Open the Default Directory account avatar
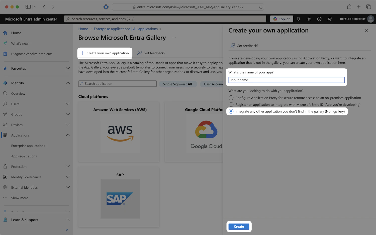Viewport: 376px width, 235px height. pos(371,19)
